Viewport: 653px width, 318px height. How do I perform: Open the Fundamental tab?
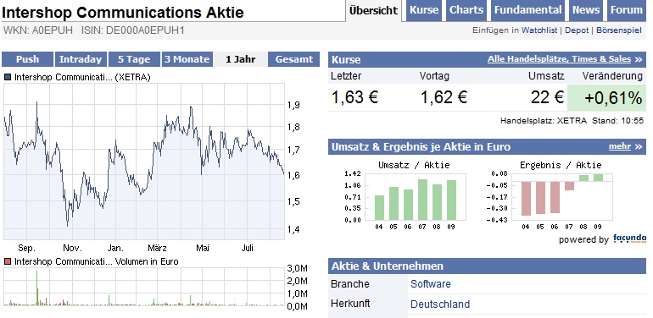528,10
